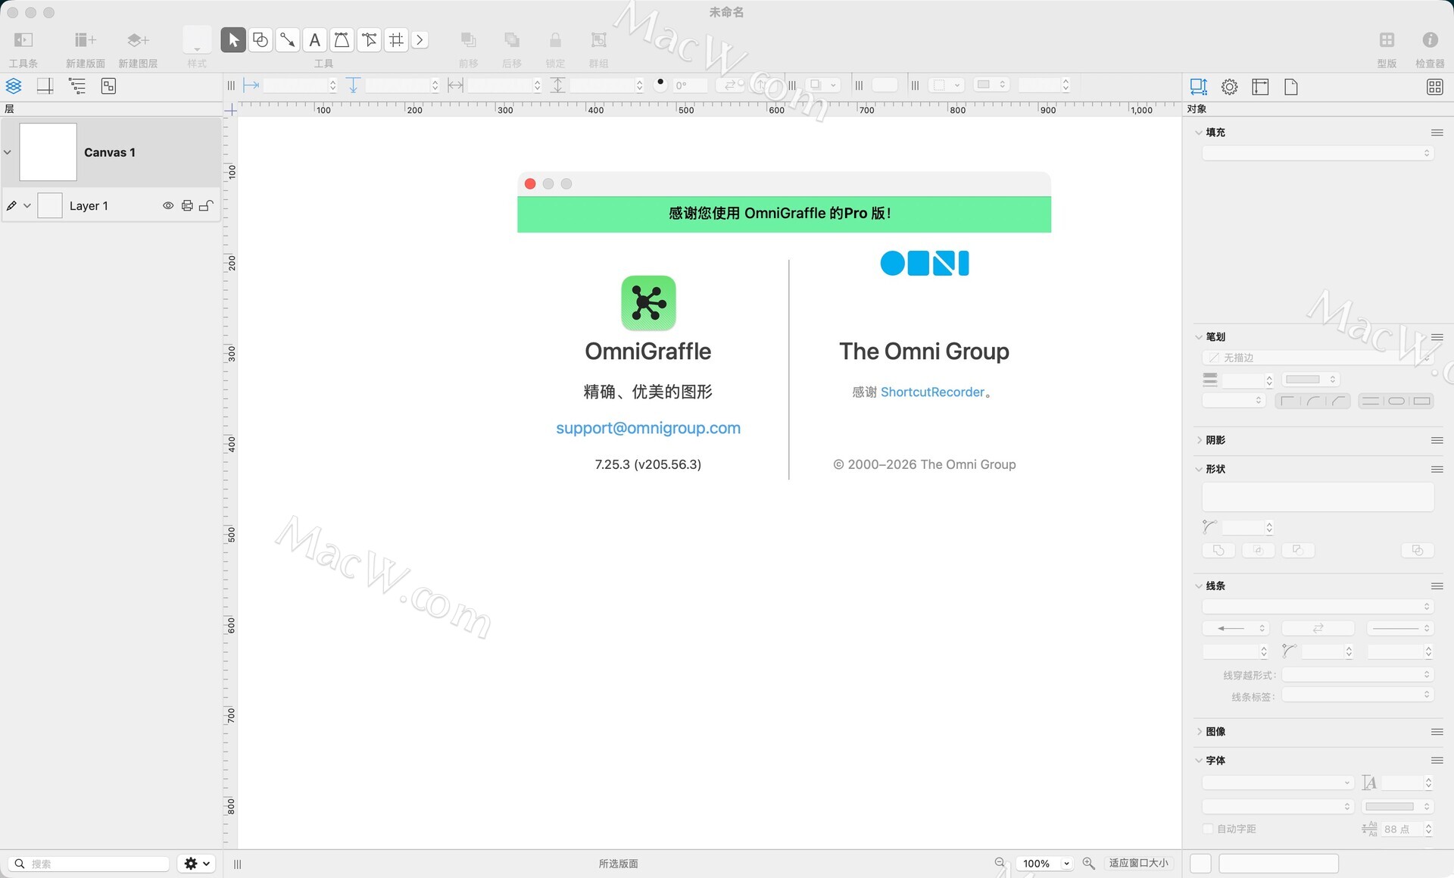Open the Properties gear inspector tab
Image resolution: width=1454 pixels, height=878 pixels.
tap(1230, 86)
